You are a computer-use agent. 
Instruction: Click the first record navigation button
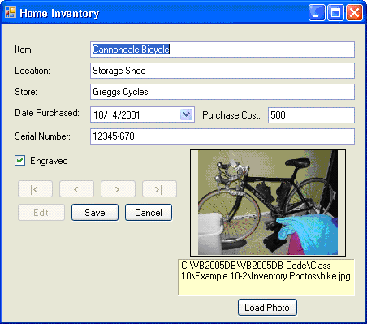tap(35, 189)
